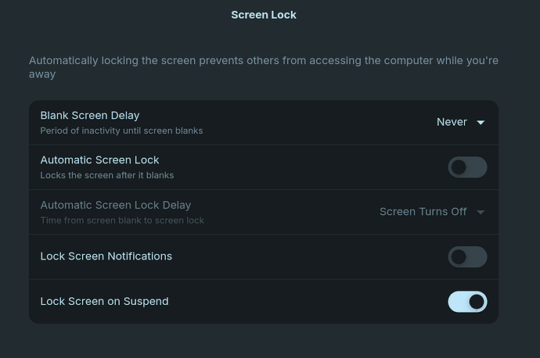The width and height of the screenshot is (540, 358).
Task: Toggle the Automatic Screen Lock switch
Action: (467, 167)
